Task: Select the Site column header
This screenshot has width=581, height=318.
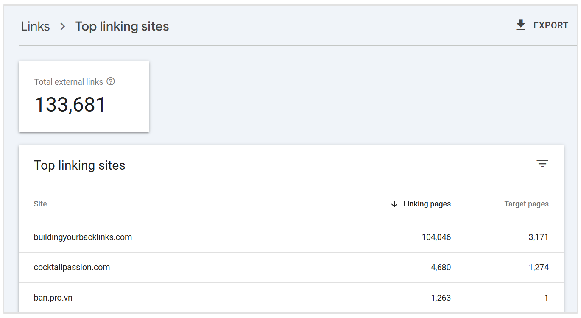Action: click(40, 204)
